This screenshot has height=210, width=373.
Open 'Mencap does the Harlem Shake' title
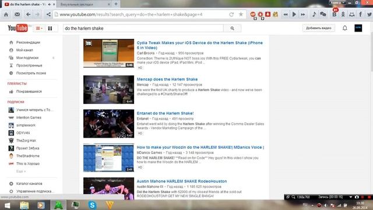pos(167,79)
